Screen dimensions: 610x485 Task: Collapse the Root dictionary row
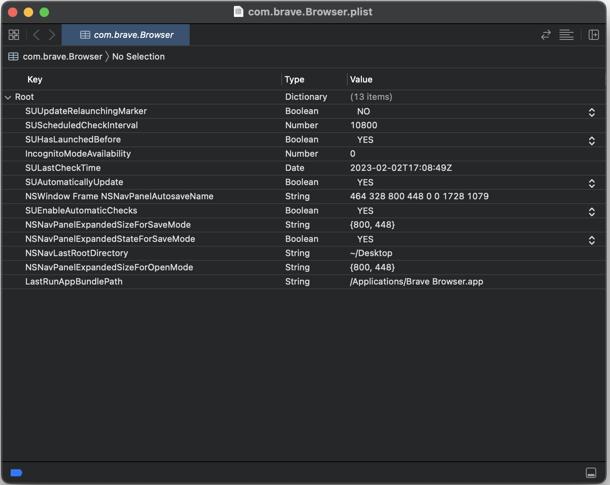coord(8,97)
